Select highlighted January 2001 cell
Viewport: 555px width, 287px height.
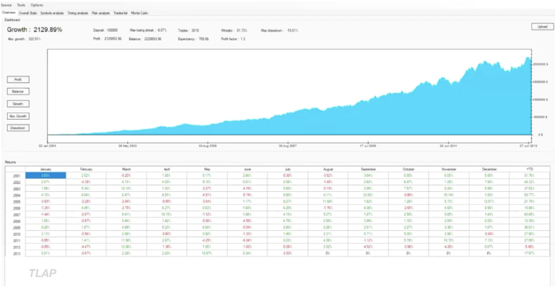46,175
